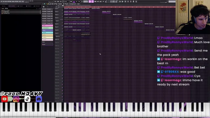Select 'chords - Serum 2 #7' picker pattern

(48, 23)
